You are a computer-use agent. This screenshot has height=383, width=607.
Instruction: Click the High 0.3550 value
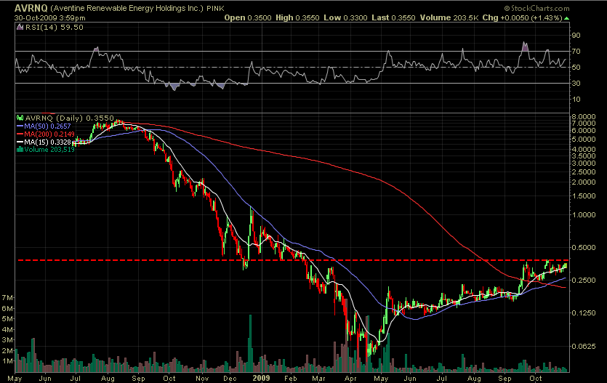tap(297, 17)
